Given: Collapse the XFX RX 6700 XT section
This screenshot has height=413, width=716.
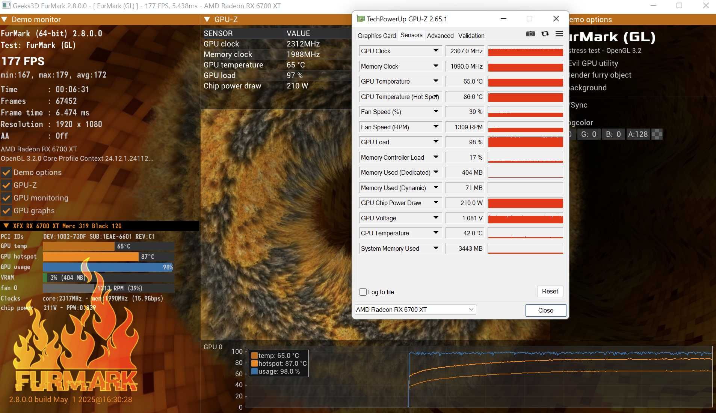Looking at the screenshot, I should 6,226.
